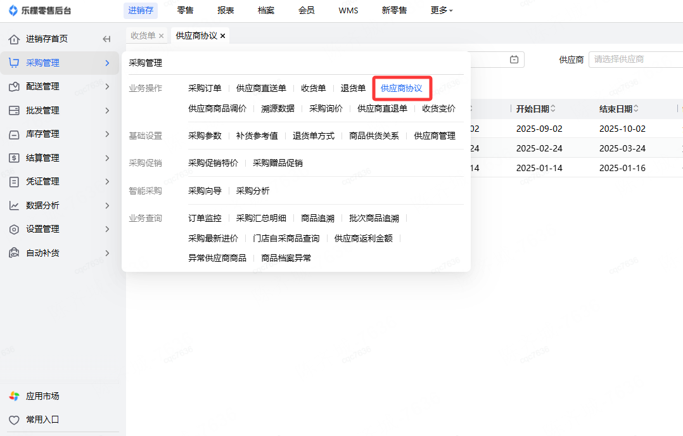
Task: Click the 采购管理 cart icon
Action: tap(14, 63)
